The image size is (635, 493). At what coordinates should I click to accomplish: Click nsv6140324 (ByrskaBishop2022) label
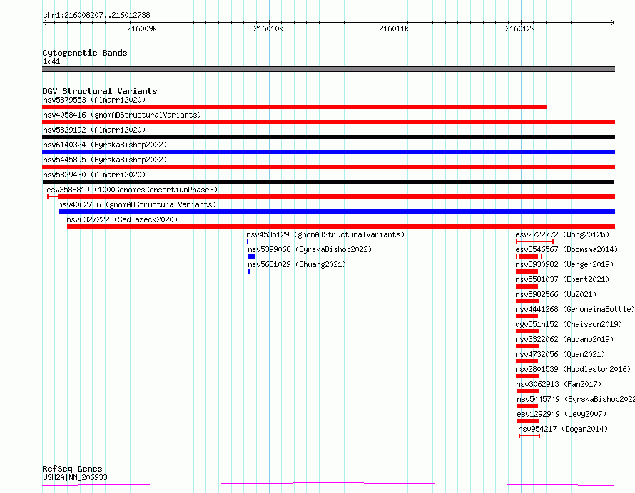pos(105,145)
